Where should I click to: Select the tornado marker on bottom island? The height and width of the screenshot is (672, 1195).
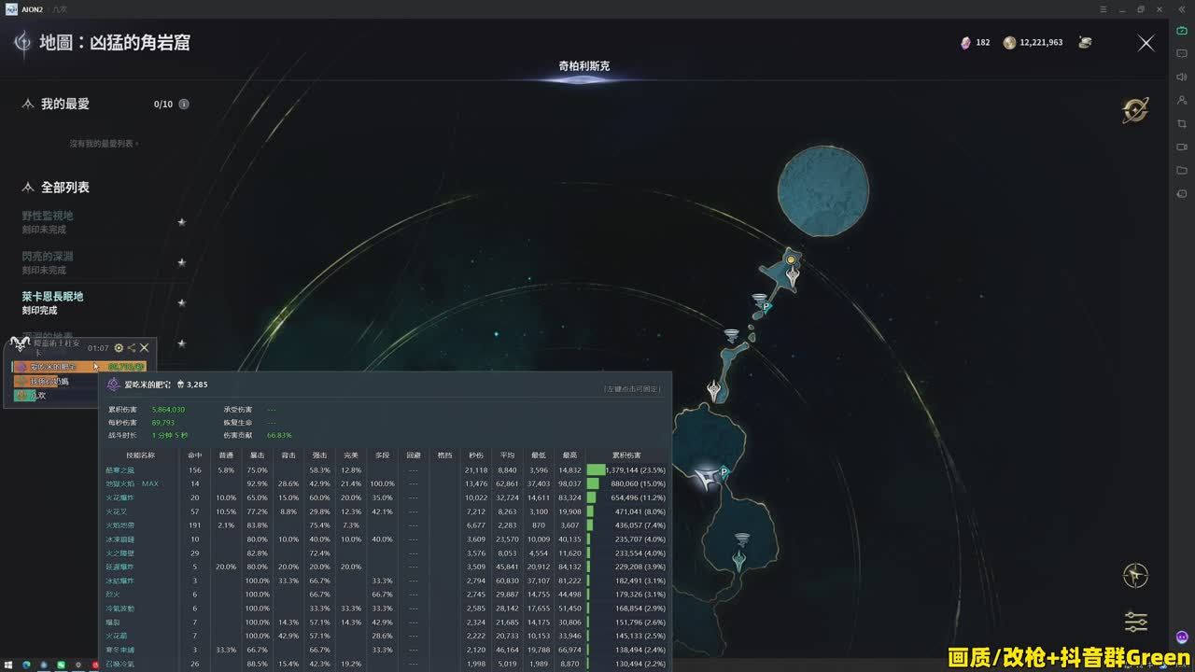742,539
